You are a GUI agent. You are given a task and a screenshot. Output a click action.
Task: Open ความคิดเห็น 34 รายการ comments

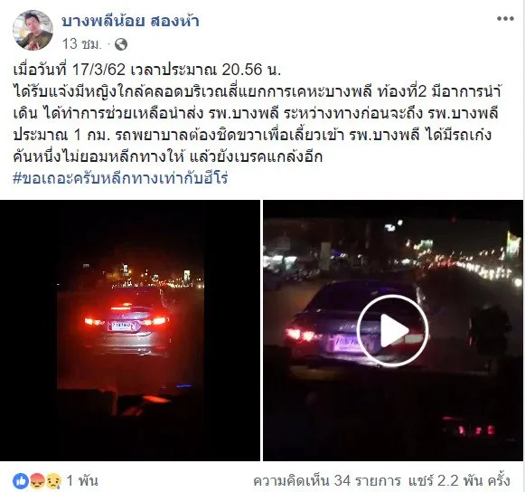coord(327,481)
